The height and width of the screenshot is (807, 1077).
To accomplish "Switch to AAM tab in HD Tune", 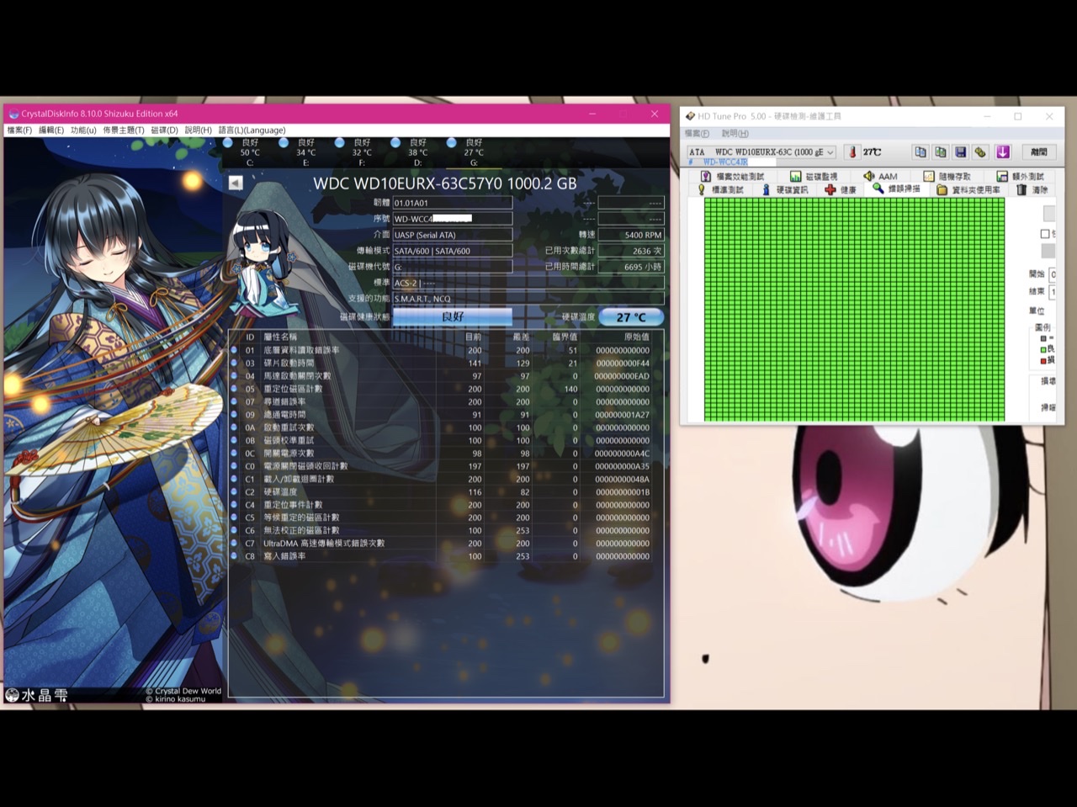I will 881,176.
